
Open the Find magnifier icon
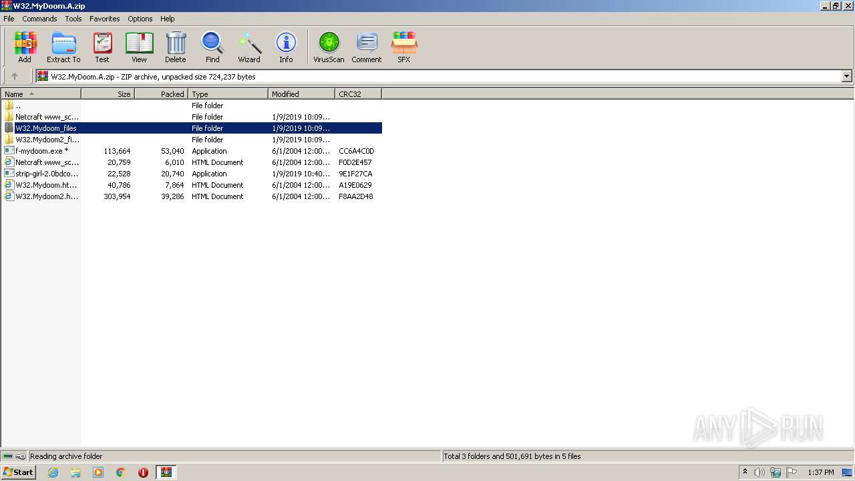click(212, 47)
